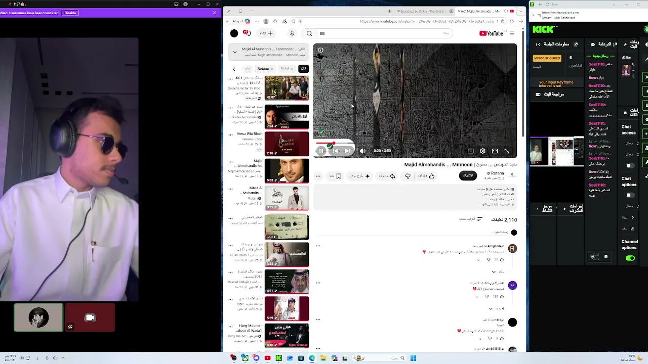Viewport: 648px width, 364px height.
Task: Dislike the Mmnoon video
Action: (x=408, y=176)
